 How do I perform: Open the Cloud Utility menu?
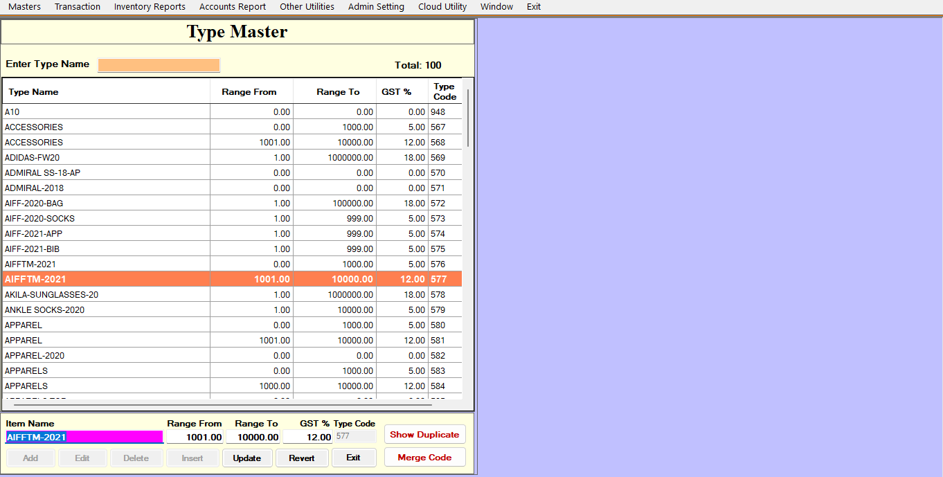tap(442, 7)
